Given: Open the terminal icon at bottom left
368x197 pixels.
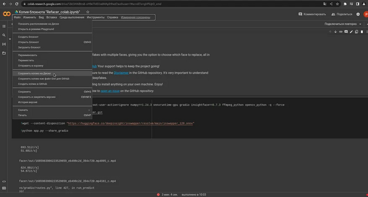Looking at the screenshot, I should 4,188.
